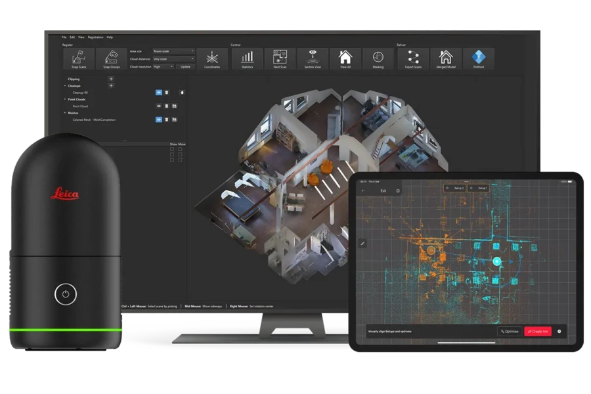Collapse the Point Clouds tree section
The height and width of the screenshot is (394, 591).
coord(65,99)
